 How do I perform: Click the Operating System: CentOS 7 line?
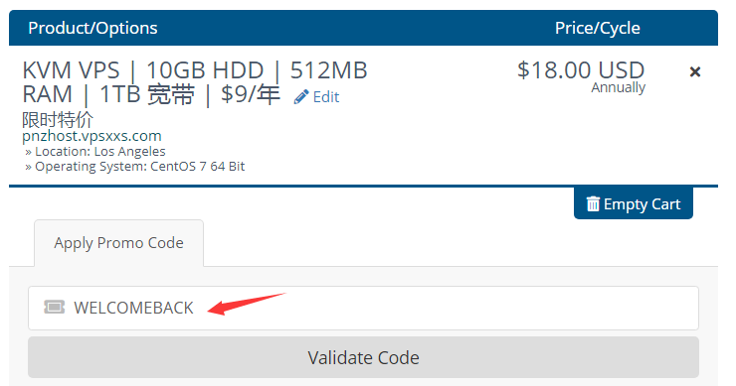[x=134, y=167]
